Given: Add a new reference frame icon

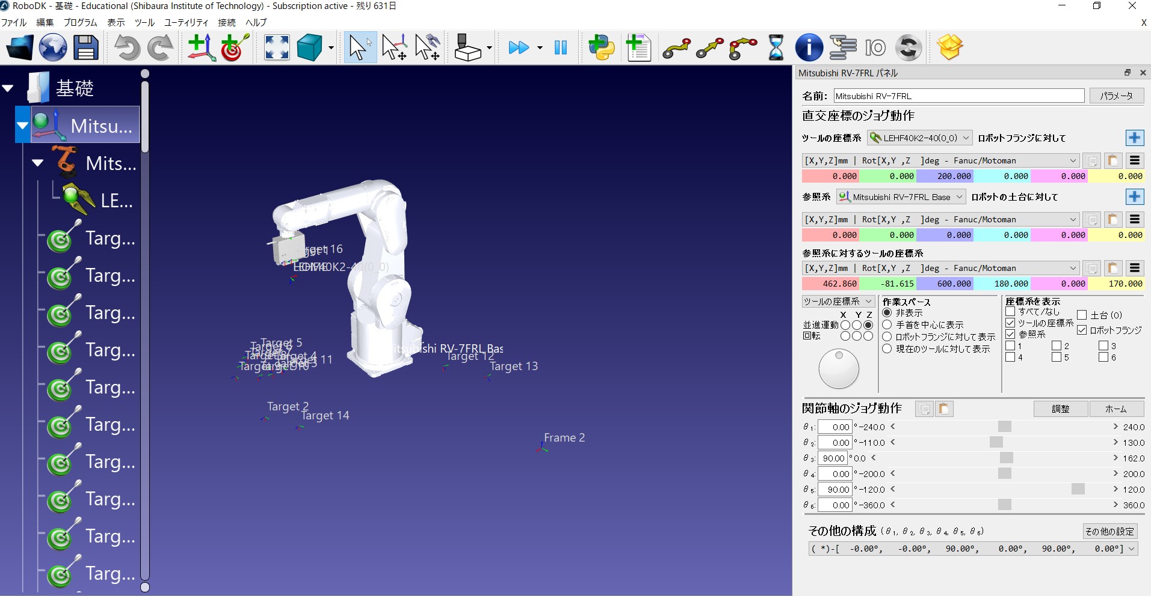Looking at the screenshot, I should point(201,47).
